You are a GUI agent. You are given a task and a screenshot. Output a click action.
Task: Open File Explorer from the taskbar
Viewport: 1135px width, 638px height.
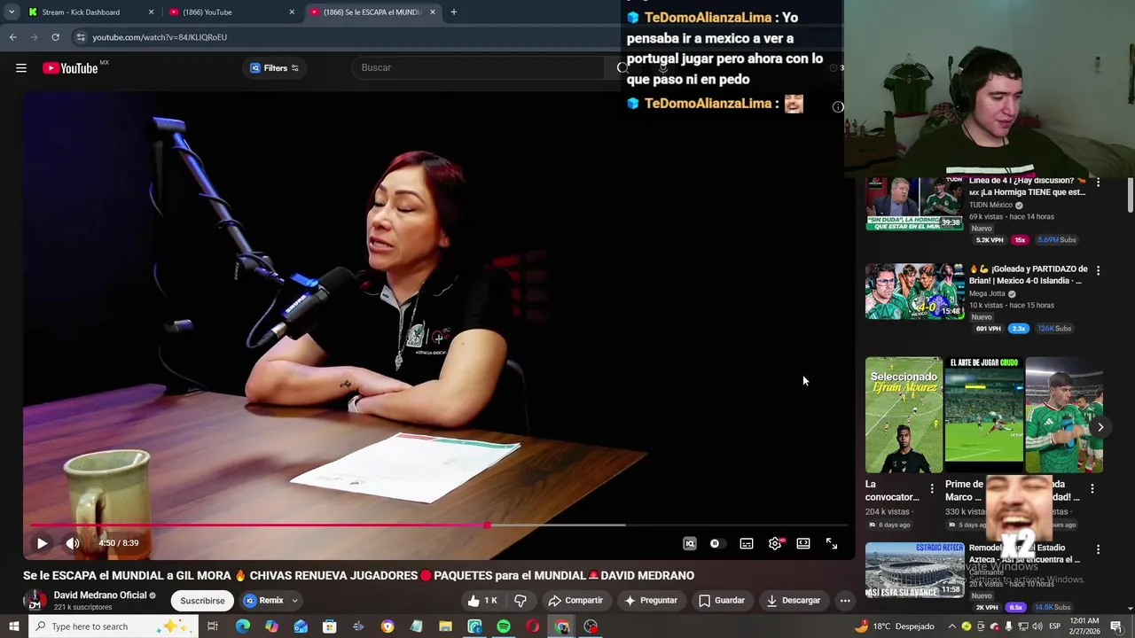[x=445, y=626]
